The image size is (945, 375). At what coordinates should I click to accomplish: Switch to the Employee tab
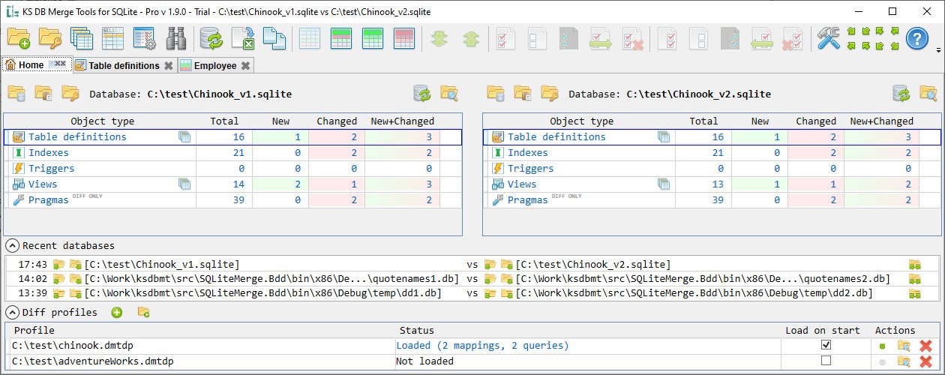tap(214, 66)
